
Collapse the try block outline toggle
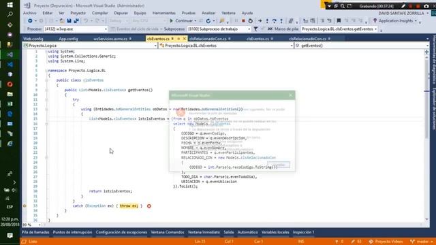tap(46, 99)
